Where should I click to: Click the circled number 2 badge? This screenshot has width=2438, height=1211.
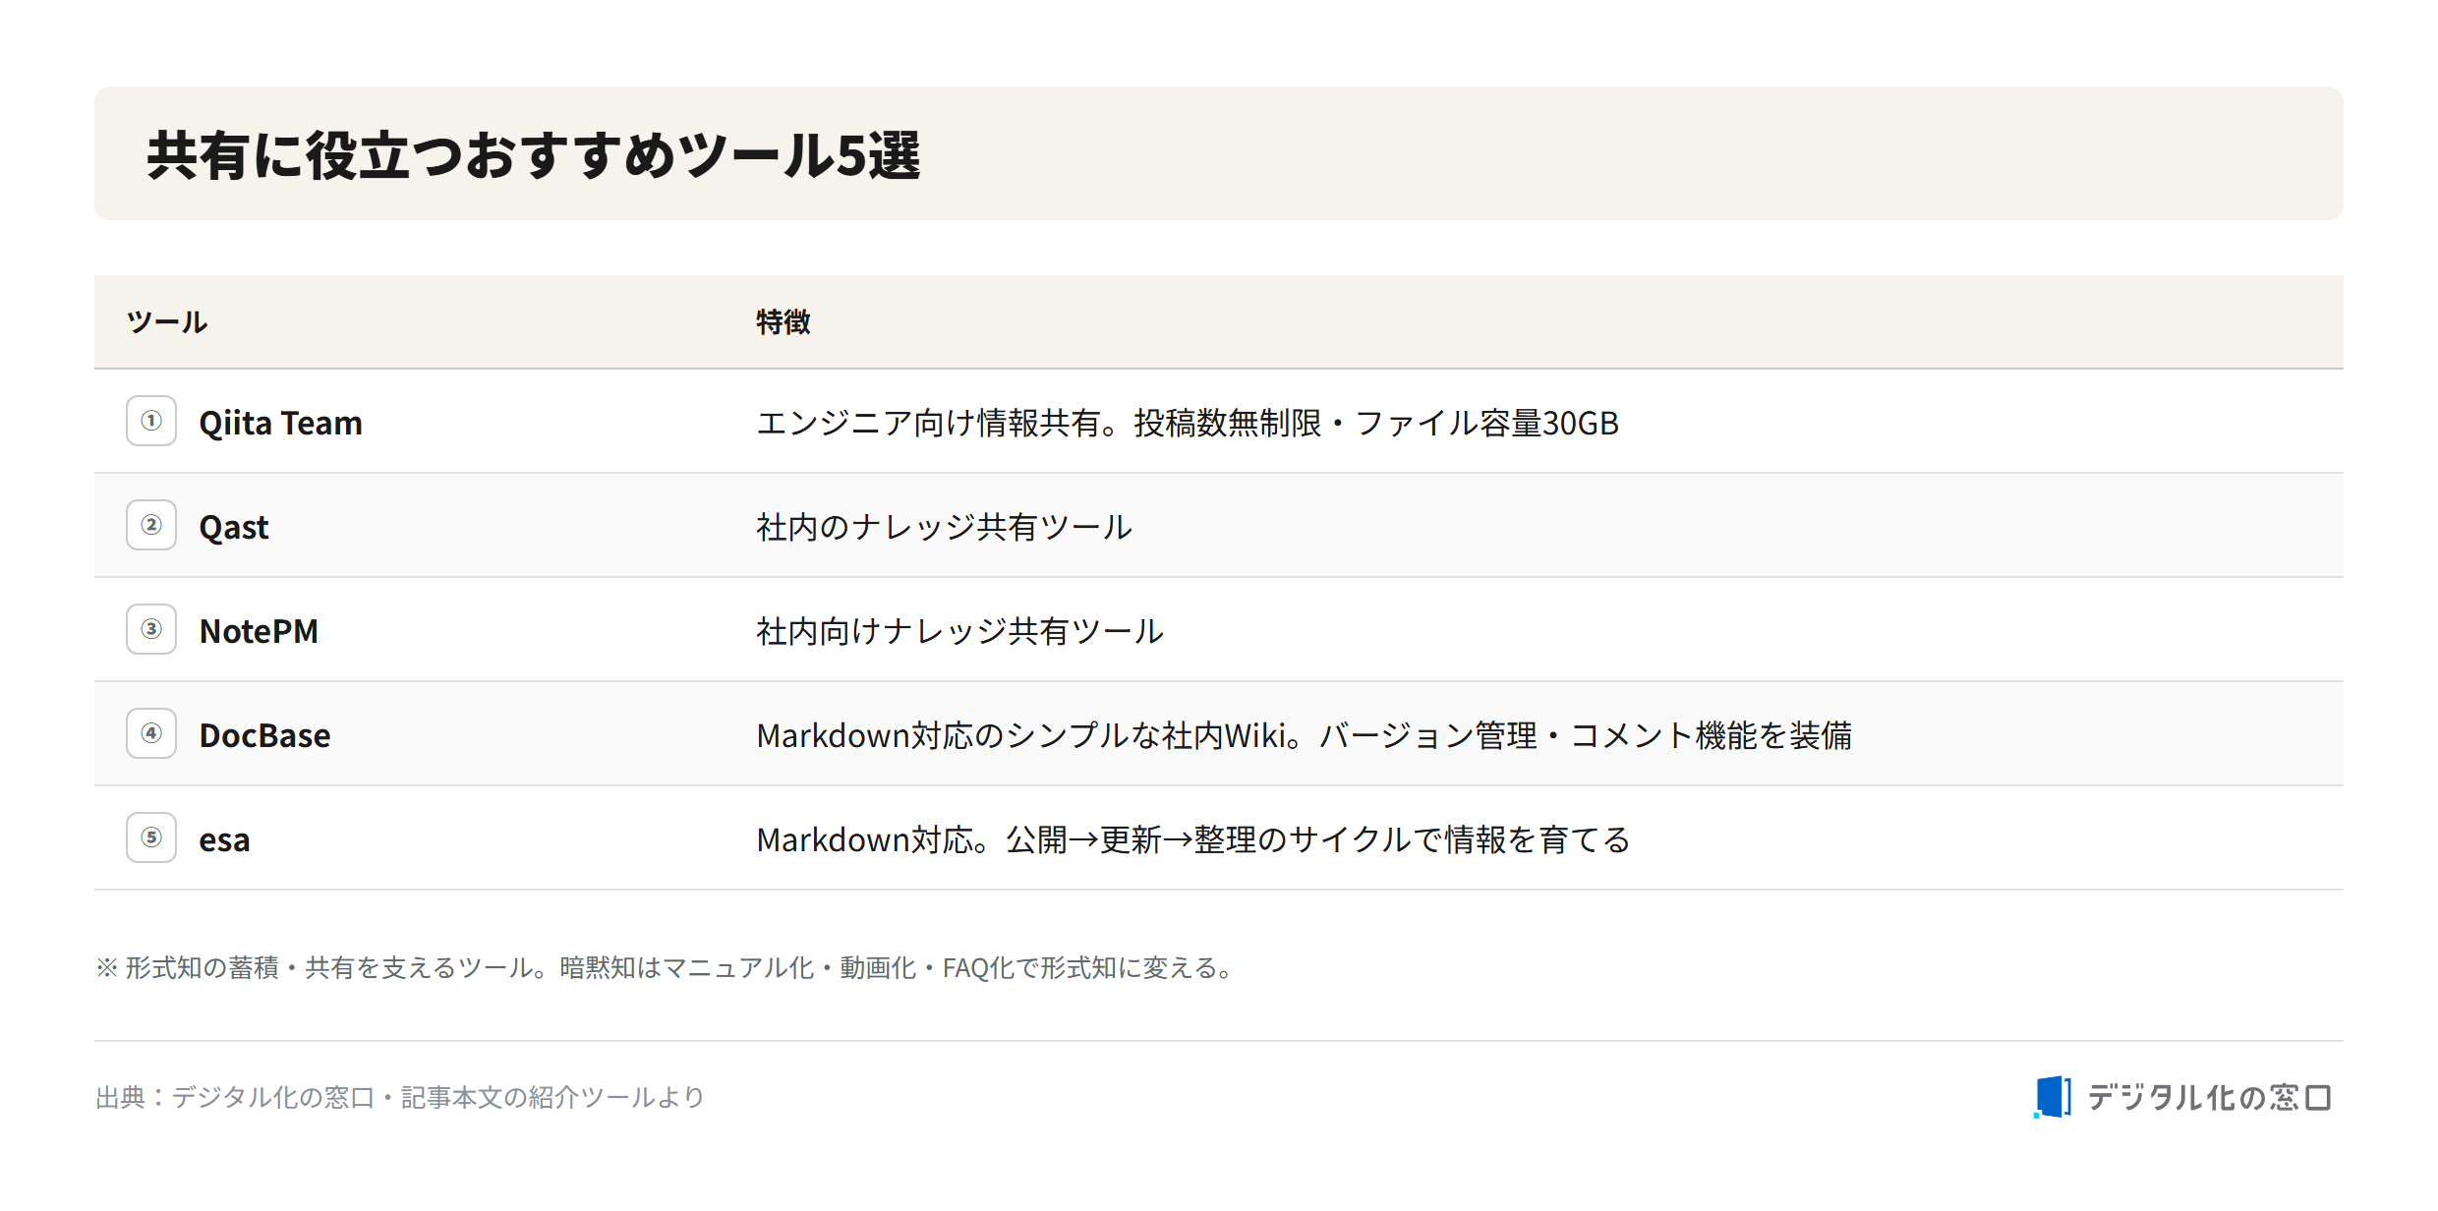click(151, 525)
